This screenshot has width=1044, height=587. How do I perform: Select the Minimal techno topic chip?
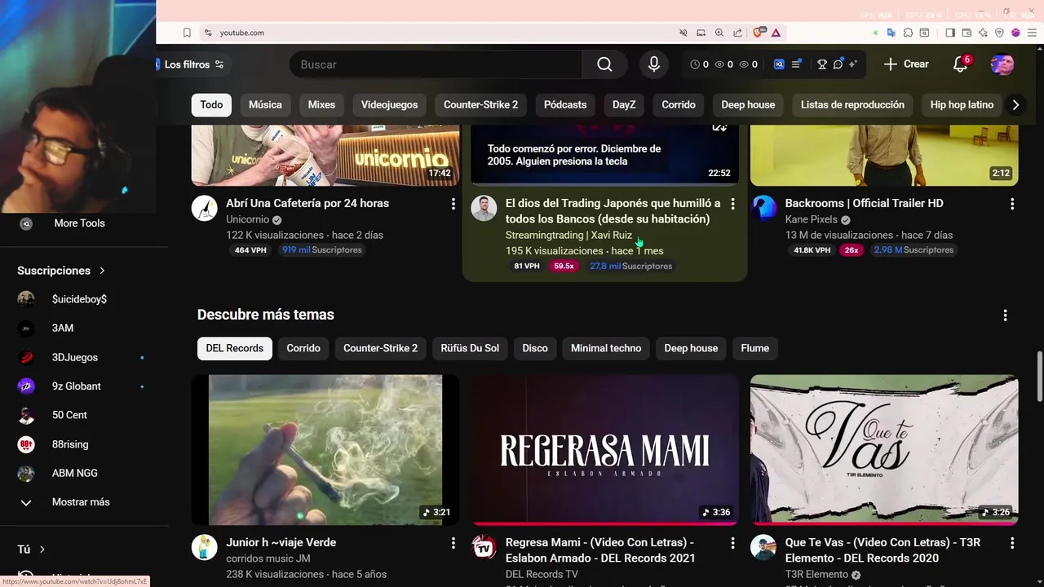point(606,348)
